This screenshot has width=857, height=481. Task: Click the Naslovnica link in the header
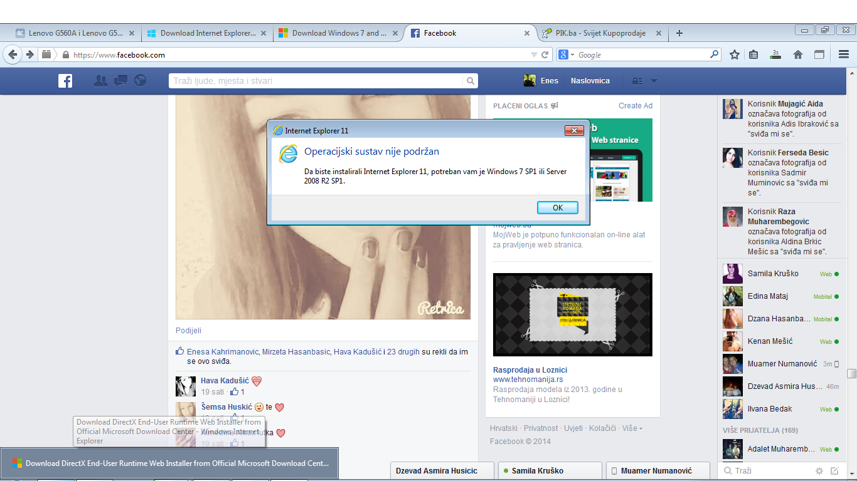click(x=590, y=81)
